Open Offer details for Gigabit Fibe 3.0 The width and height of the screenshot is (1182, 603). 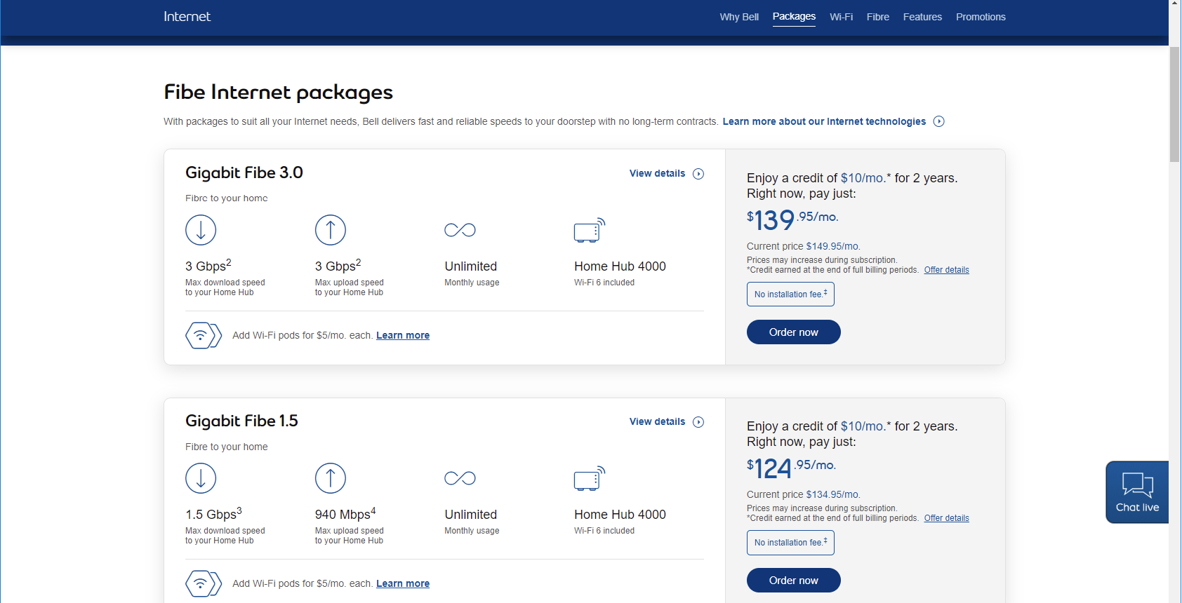946,270
